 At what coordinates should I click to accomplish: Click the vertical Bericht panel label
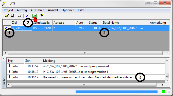click(4, 83)
